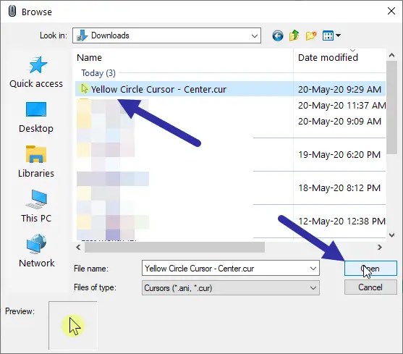Expand the Look in Downloads dropdown
This screenshot has width=403, height=354.
[x=255, y=35]
